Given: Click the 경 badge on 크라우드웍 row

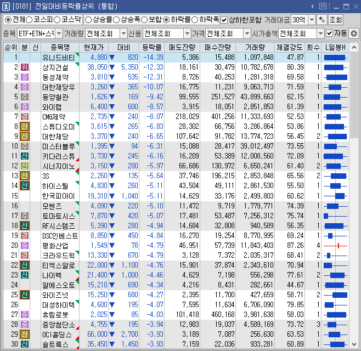Looking at the screenshot, I should coord(25,255).
